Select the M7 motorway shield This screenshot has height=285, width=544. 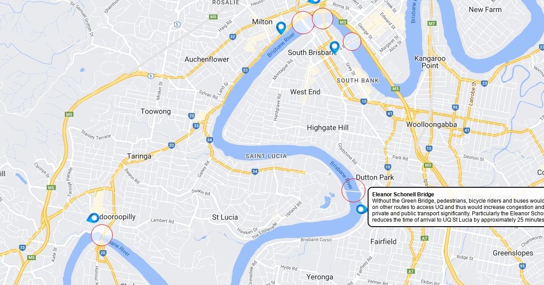click(x=432, y=23)
